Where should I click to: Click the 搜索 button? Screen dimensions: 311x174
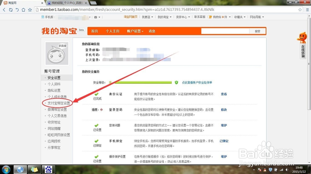(258, 31)
